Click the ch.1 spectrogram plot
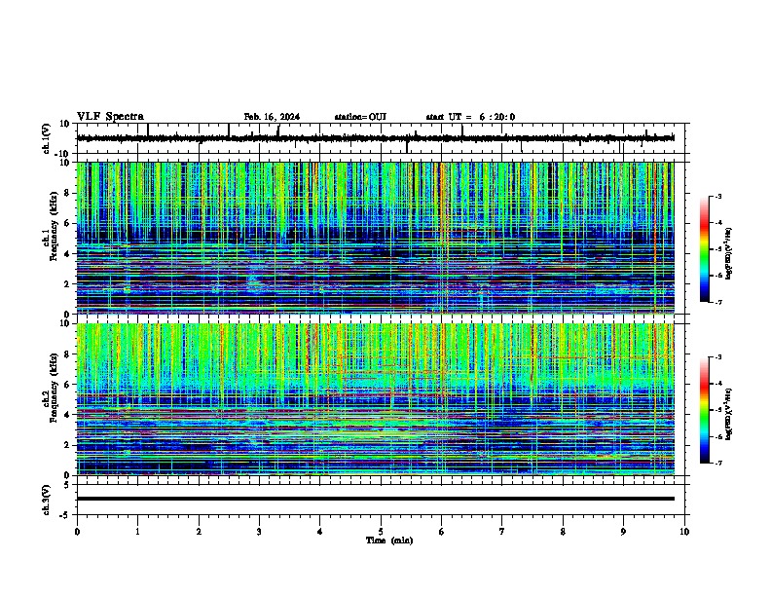The image size is (771, 596). (375, 238)
